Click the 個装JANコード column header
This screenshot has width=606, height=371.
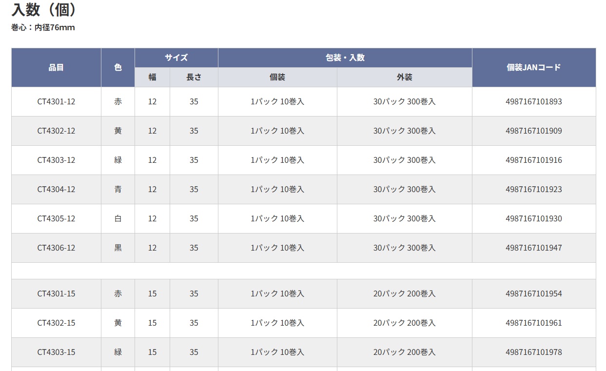(x=534, y=68)
